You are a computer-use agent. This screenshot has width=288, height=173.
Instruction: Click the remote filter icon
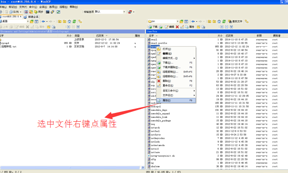pyautogui.click(x=186, y=21)
